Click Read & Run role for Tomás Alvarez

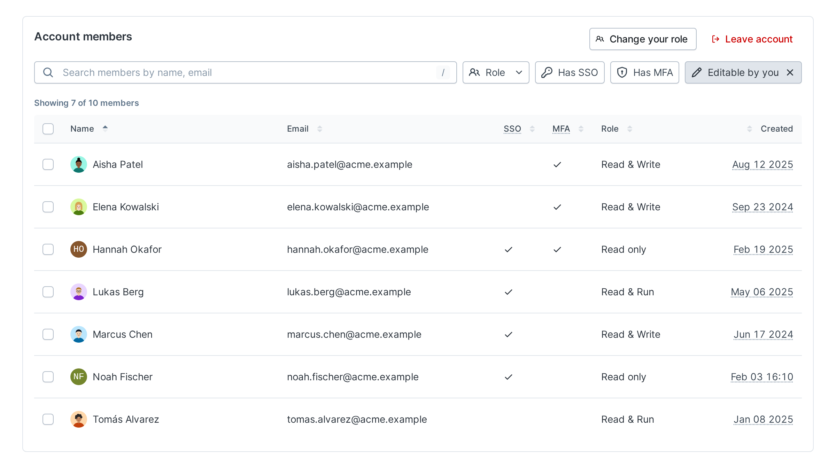pyautogui.click(x=628, y=419)
